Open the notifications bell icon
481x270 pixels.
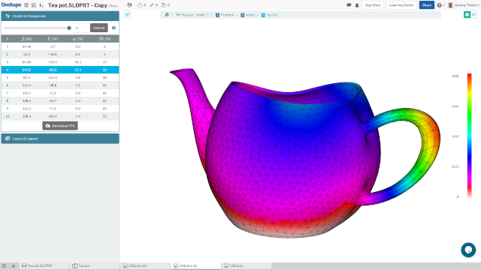click(x=357, y=5)
